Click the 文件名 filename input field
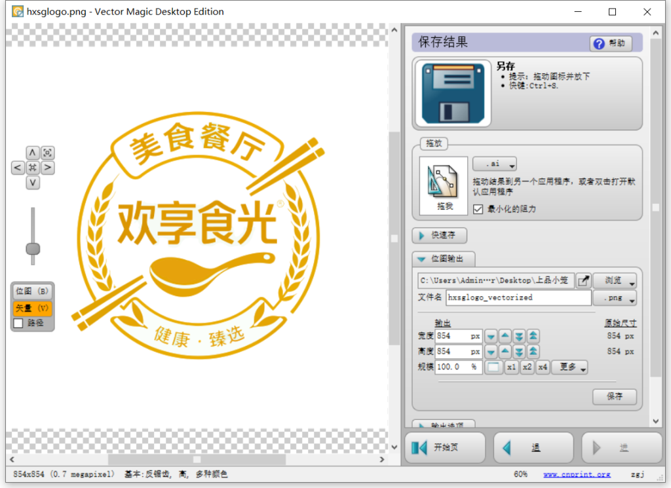 click(518, 297)
